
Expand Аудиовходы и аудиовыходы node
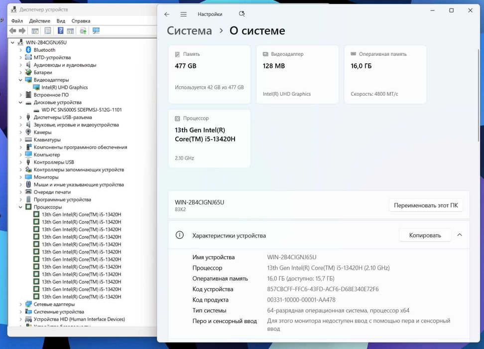coord(20,65)
